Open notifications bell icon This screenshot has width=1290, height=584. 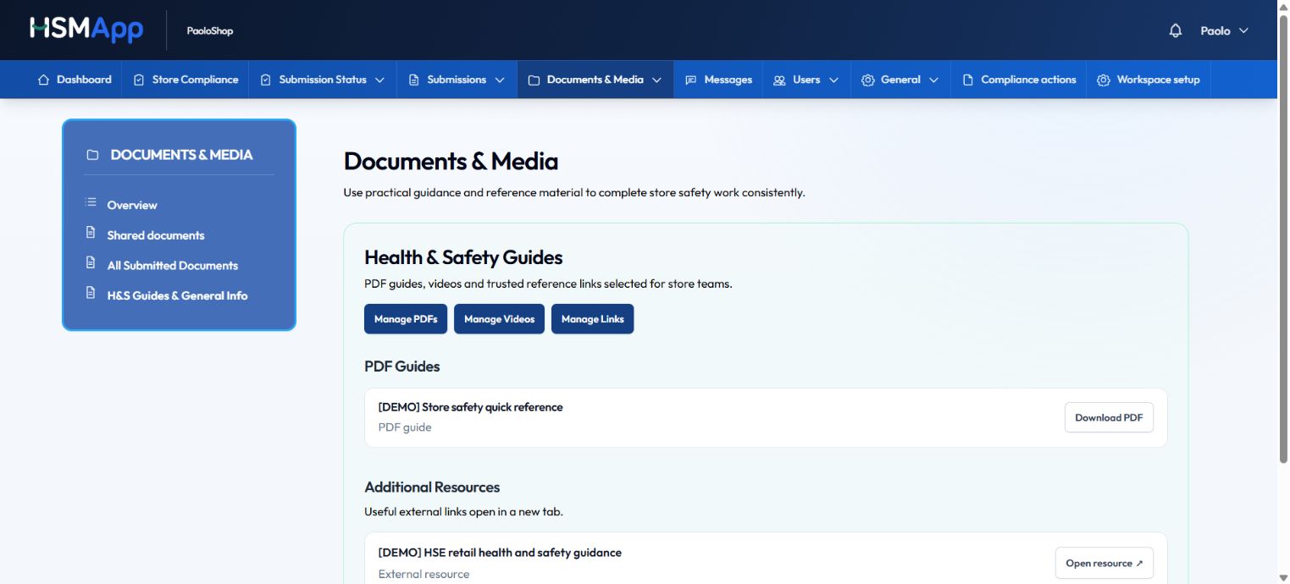1175,30
